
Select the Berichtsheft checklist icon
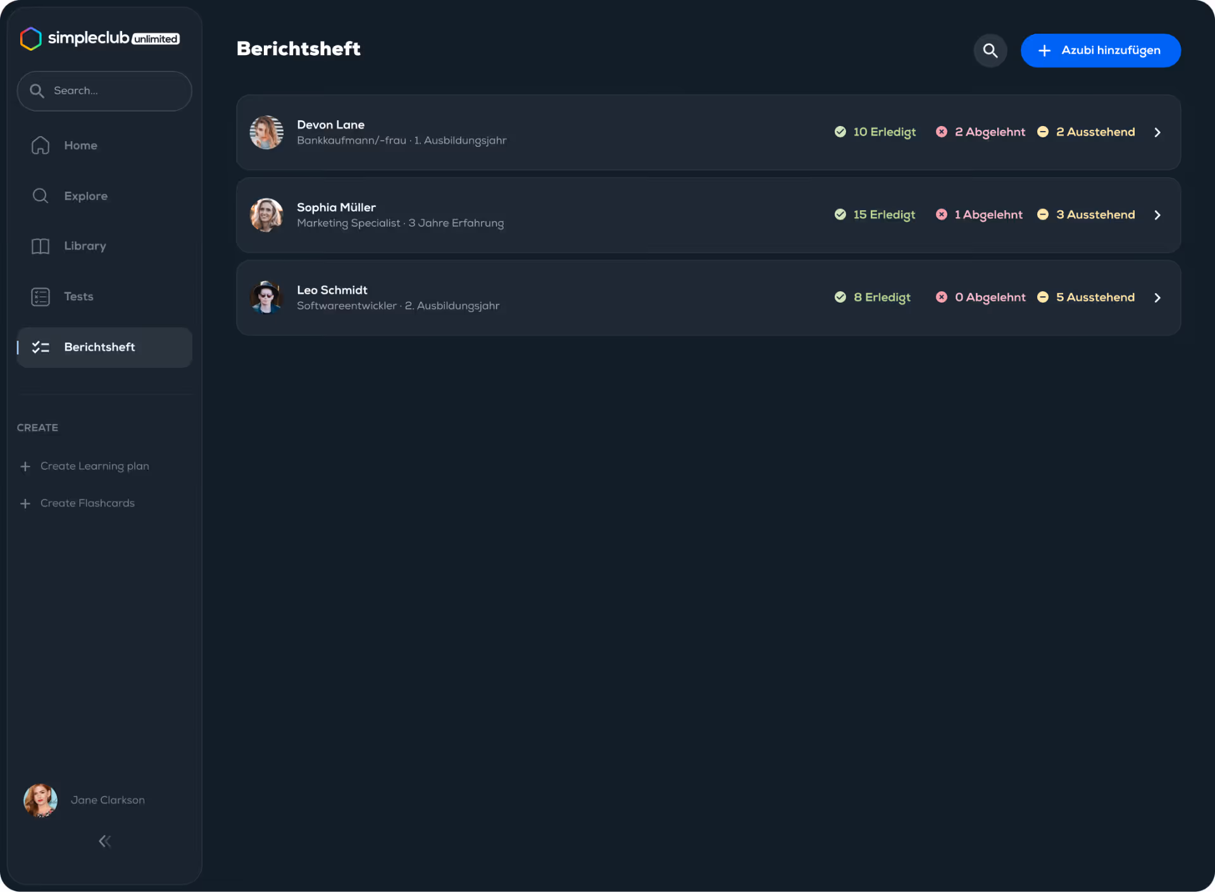click(41, 347)
